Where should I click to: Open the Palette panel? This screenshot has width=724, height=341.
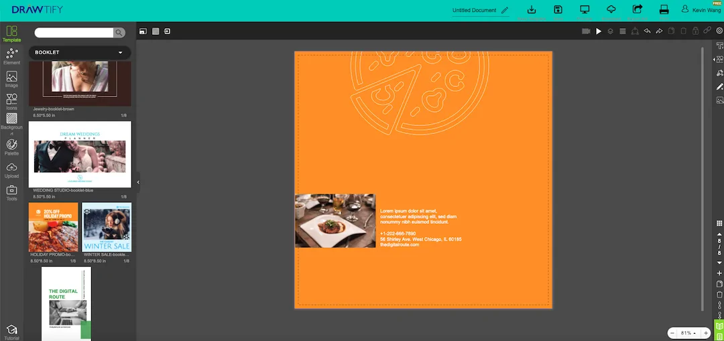pos(11,147)
